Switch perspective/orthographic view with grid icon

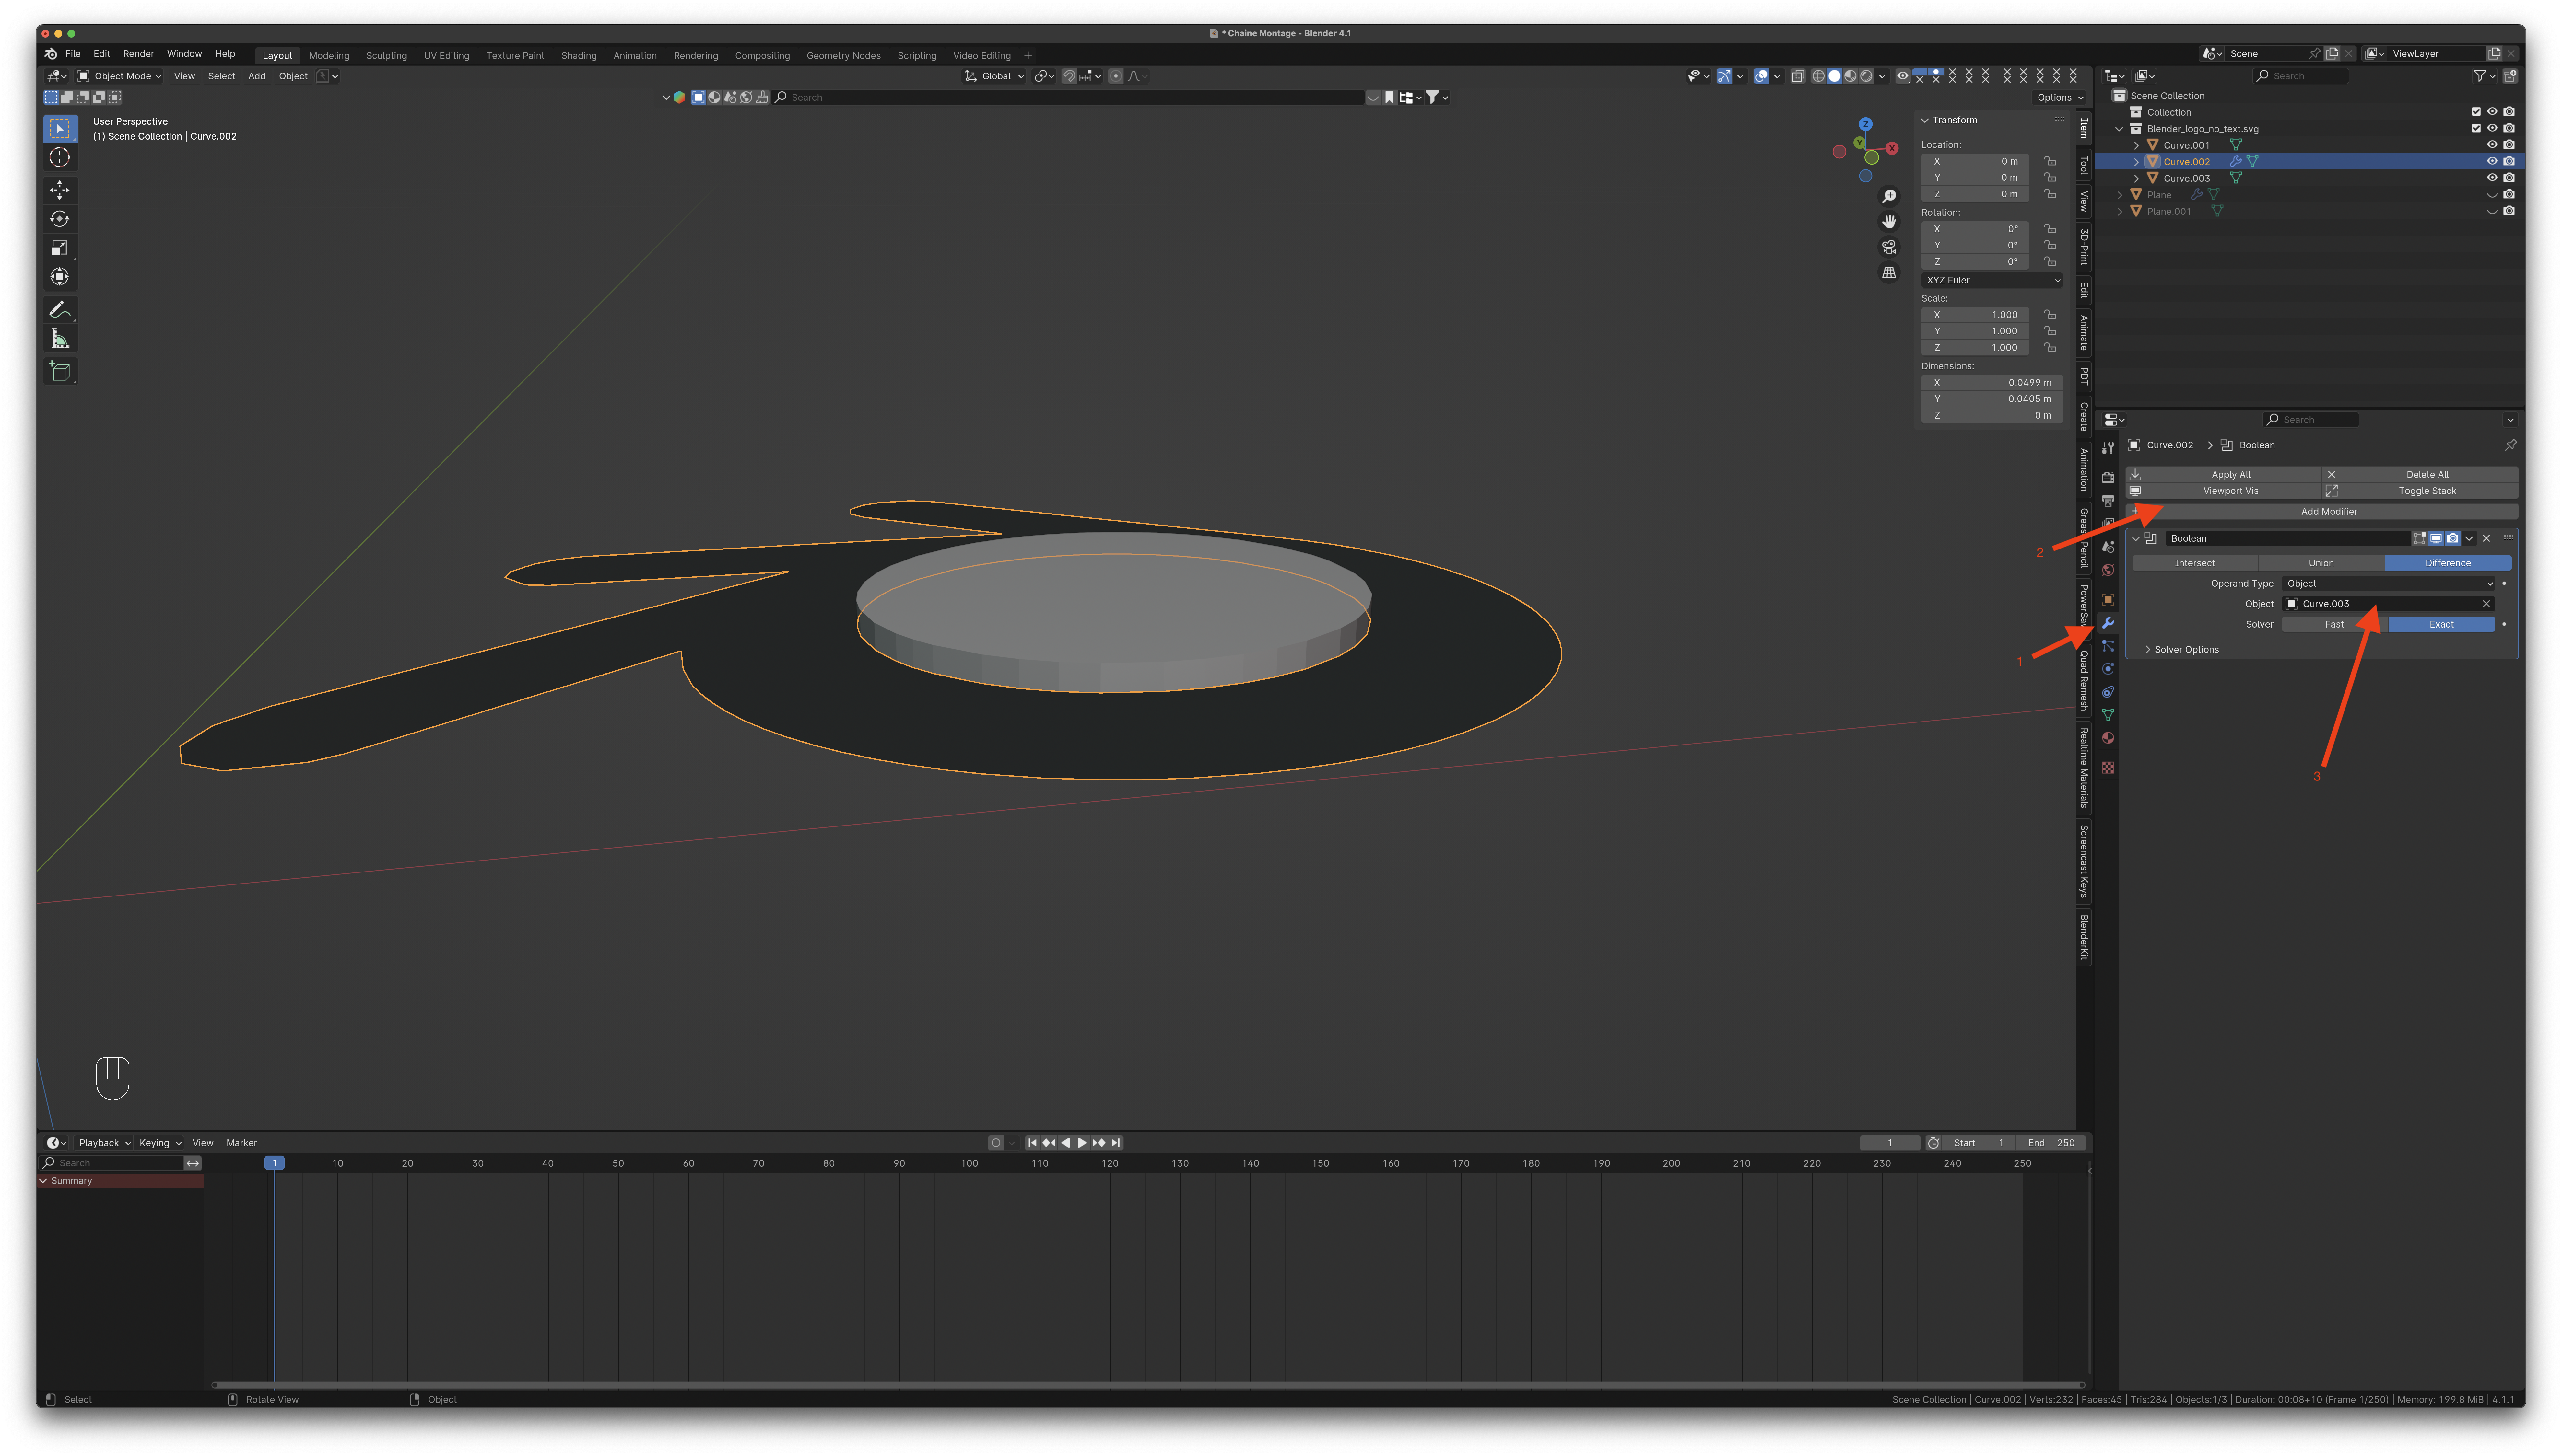pyautogui.click(x=1889, y=272)
